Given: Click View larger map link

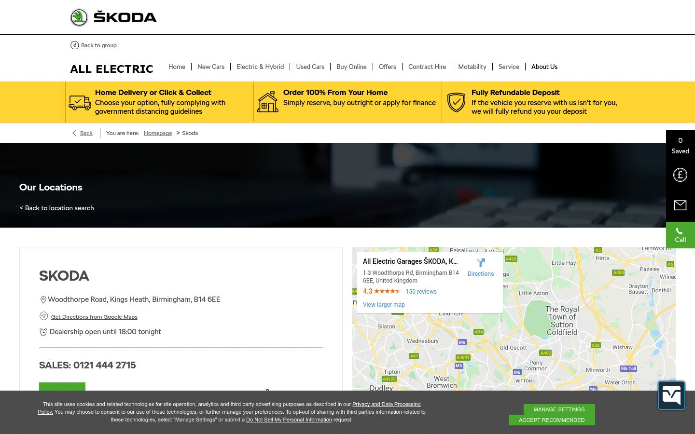Looking at the screenshot, I should pos(384,305).
